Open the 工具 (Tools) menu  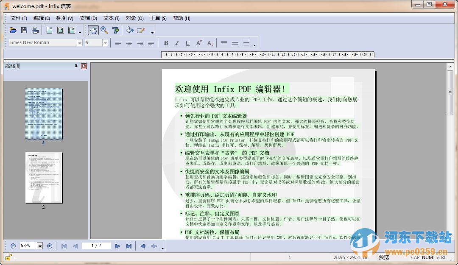156,18
